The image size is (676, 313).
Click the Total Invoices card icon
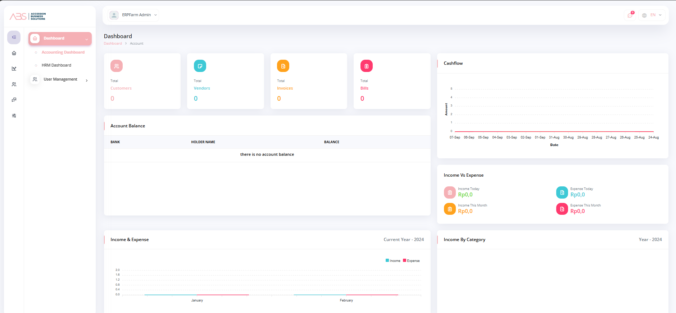(283, 66)
